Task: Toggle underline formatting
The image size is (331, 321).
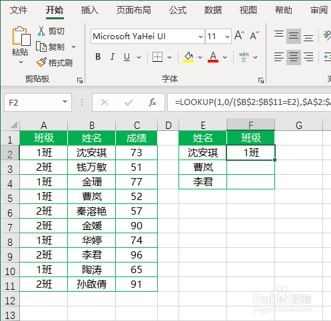Action: [x=127, y=57]
